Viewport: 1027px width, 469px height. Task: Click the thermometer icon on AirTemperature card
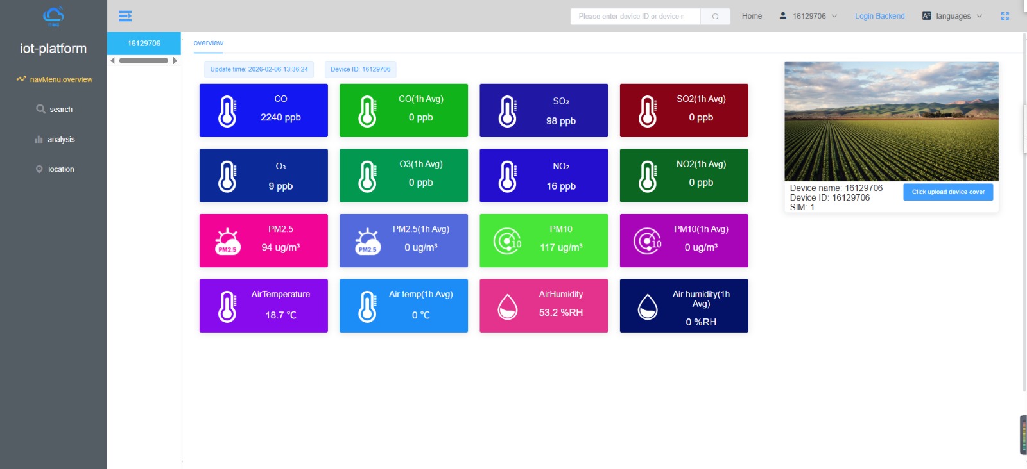pyautogui.click(x=227, y=306)
